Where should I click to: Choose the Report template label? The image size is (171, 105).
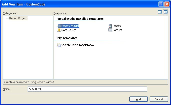pos(116,26)
